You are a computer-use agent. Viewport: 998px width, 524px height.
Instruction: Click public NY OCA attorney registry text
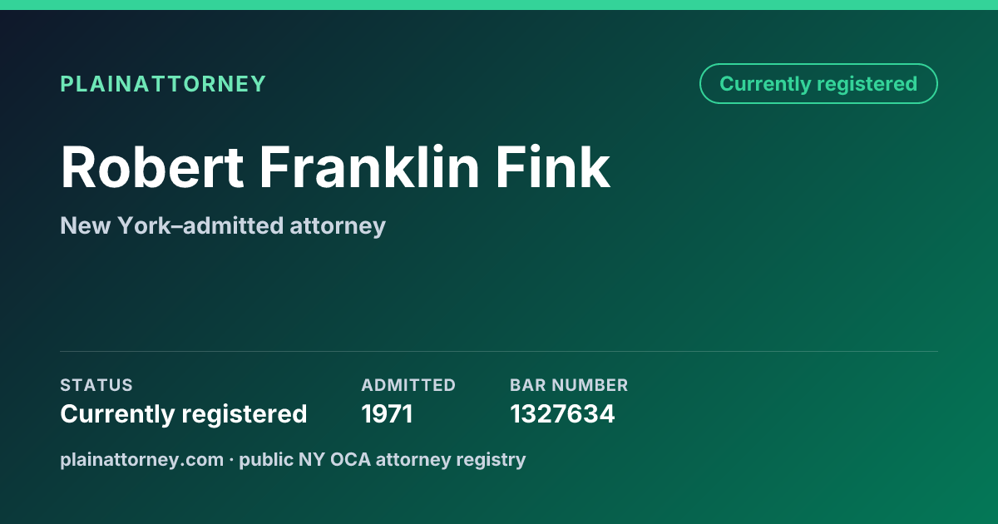[x=383, y=459]
